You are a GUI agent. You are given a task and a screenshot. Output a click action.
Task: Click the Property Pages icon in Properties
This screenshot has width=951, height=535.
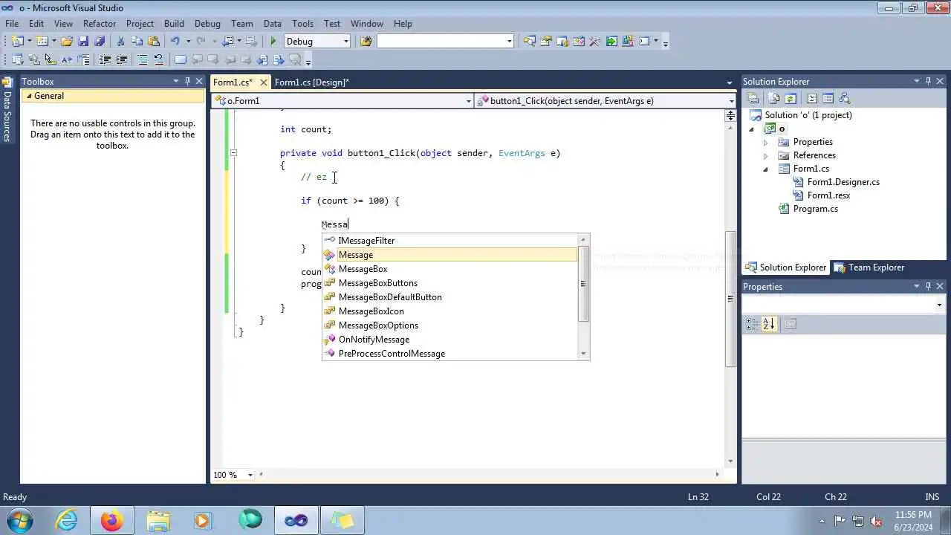click(791, 324)
